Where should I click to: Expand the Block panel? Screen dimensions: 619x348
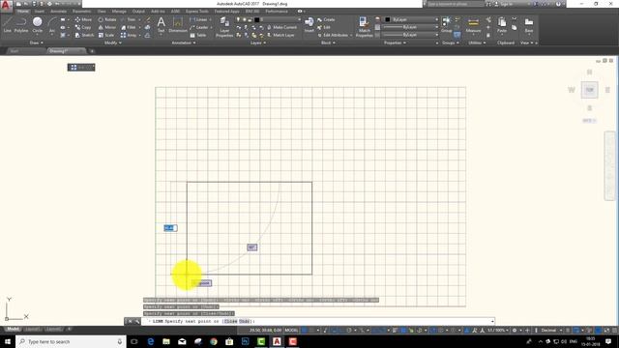pyautogui.click(x=328, y=43)
